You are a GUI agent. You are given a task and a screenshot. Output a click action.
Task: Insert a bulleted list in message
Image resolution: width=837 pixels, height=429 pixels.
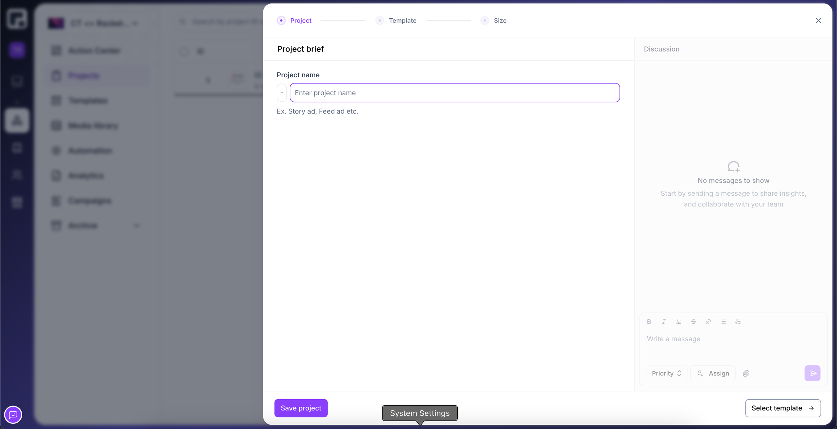coord(723,322)
